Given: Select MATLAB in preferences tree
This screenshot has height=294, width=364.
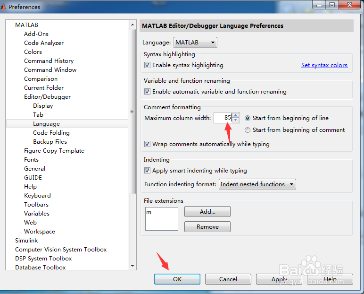Looking at the screenshot, I should 26,25.
